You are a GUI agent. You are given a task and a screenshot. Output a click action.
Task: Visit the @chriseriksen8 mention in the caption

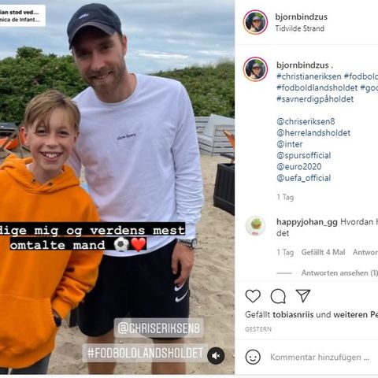pos(306,121)
